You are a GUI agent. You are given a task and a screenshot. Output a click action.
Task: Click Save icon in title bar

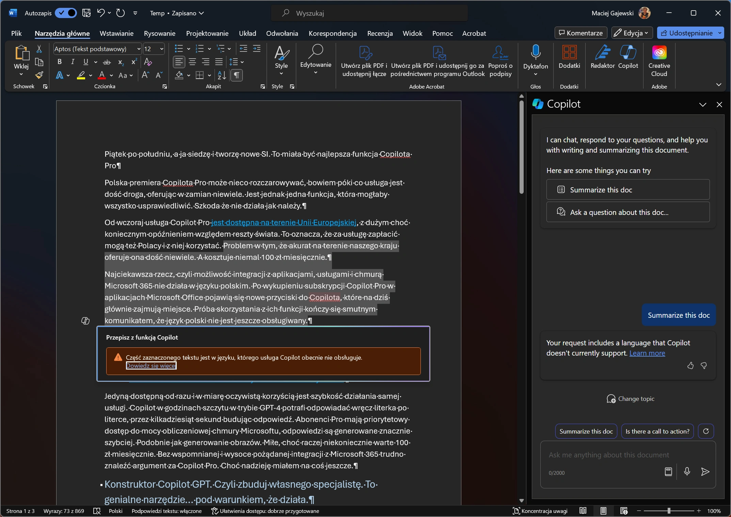[86, 13]
